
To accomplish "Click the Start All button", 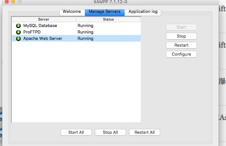I will pos(76,132).
